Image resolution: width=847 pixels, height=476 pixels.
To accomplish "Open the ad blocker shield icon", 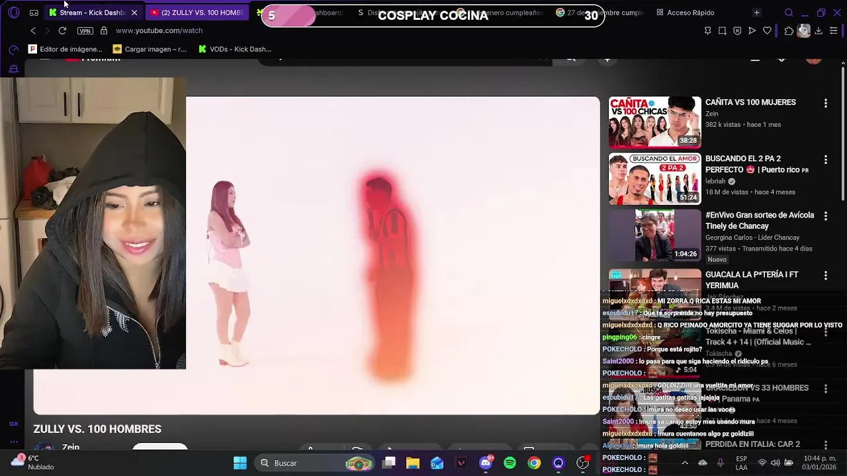I will tap(737, 30).
